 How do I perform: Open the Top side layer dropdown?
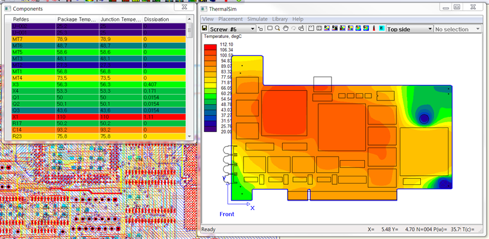[409, 29]
